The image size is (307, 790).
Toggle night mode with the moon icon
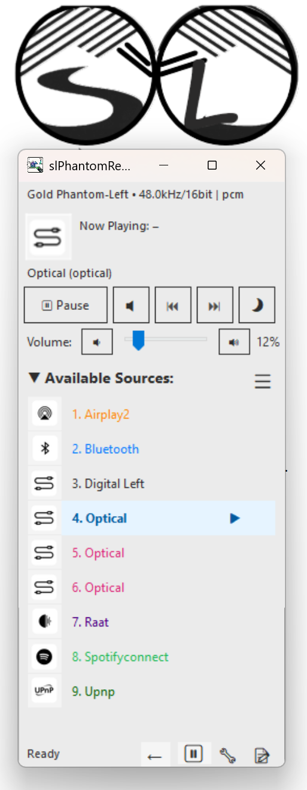click(x=257, y=305)
